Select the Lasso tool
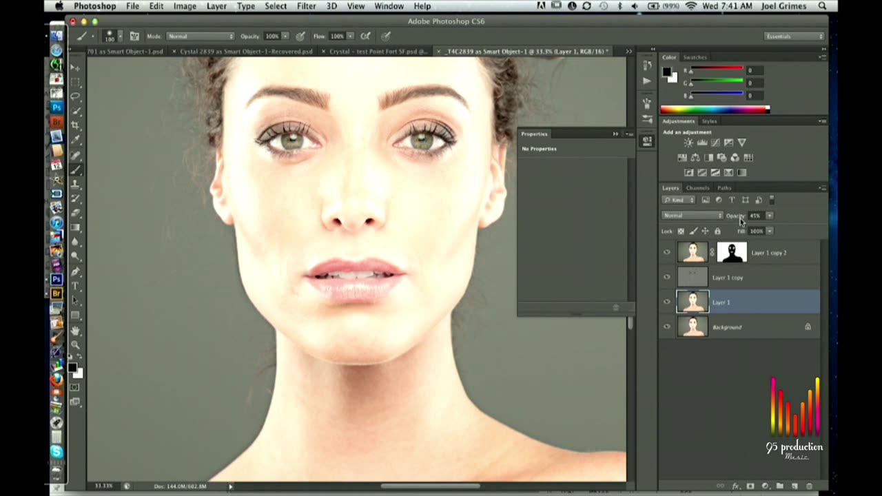Viewport: 882px width, 496px height. point(76,96)
